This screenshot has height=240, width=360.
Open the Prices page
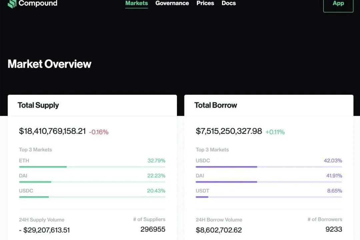205,3
